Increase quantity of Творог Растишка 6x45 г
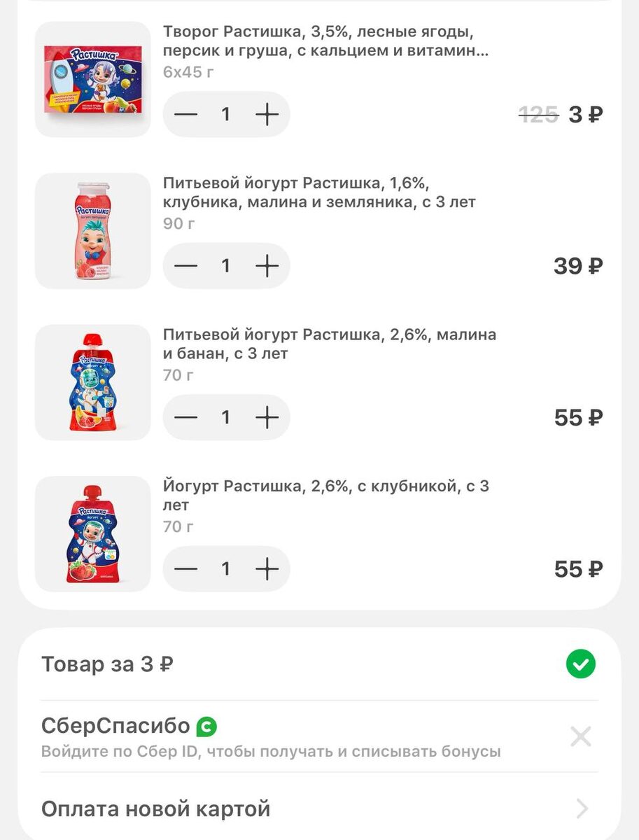The image size is (639, 840). coord(267,114)
